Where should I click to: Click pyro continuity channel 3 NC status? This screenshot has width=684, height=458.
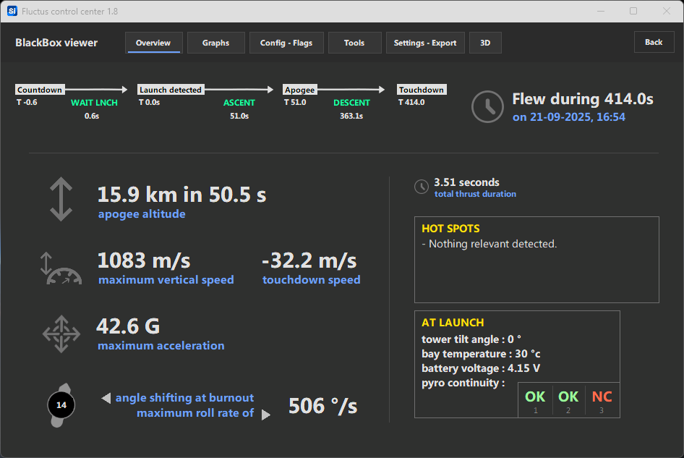point(602,399)
